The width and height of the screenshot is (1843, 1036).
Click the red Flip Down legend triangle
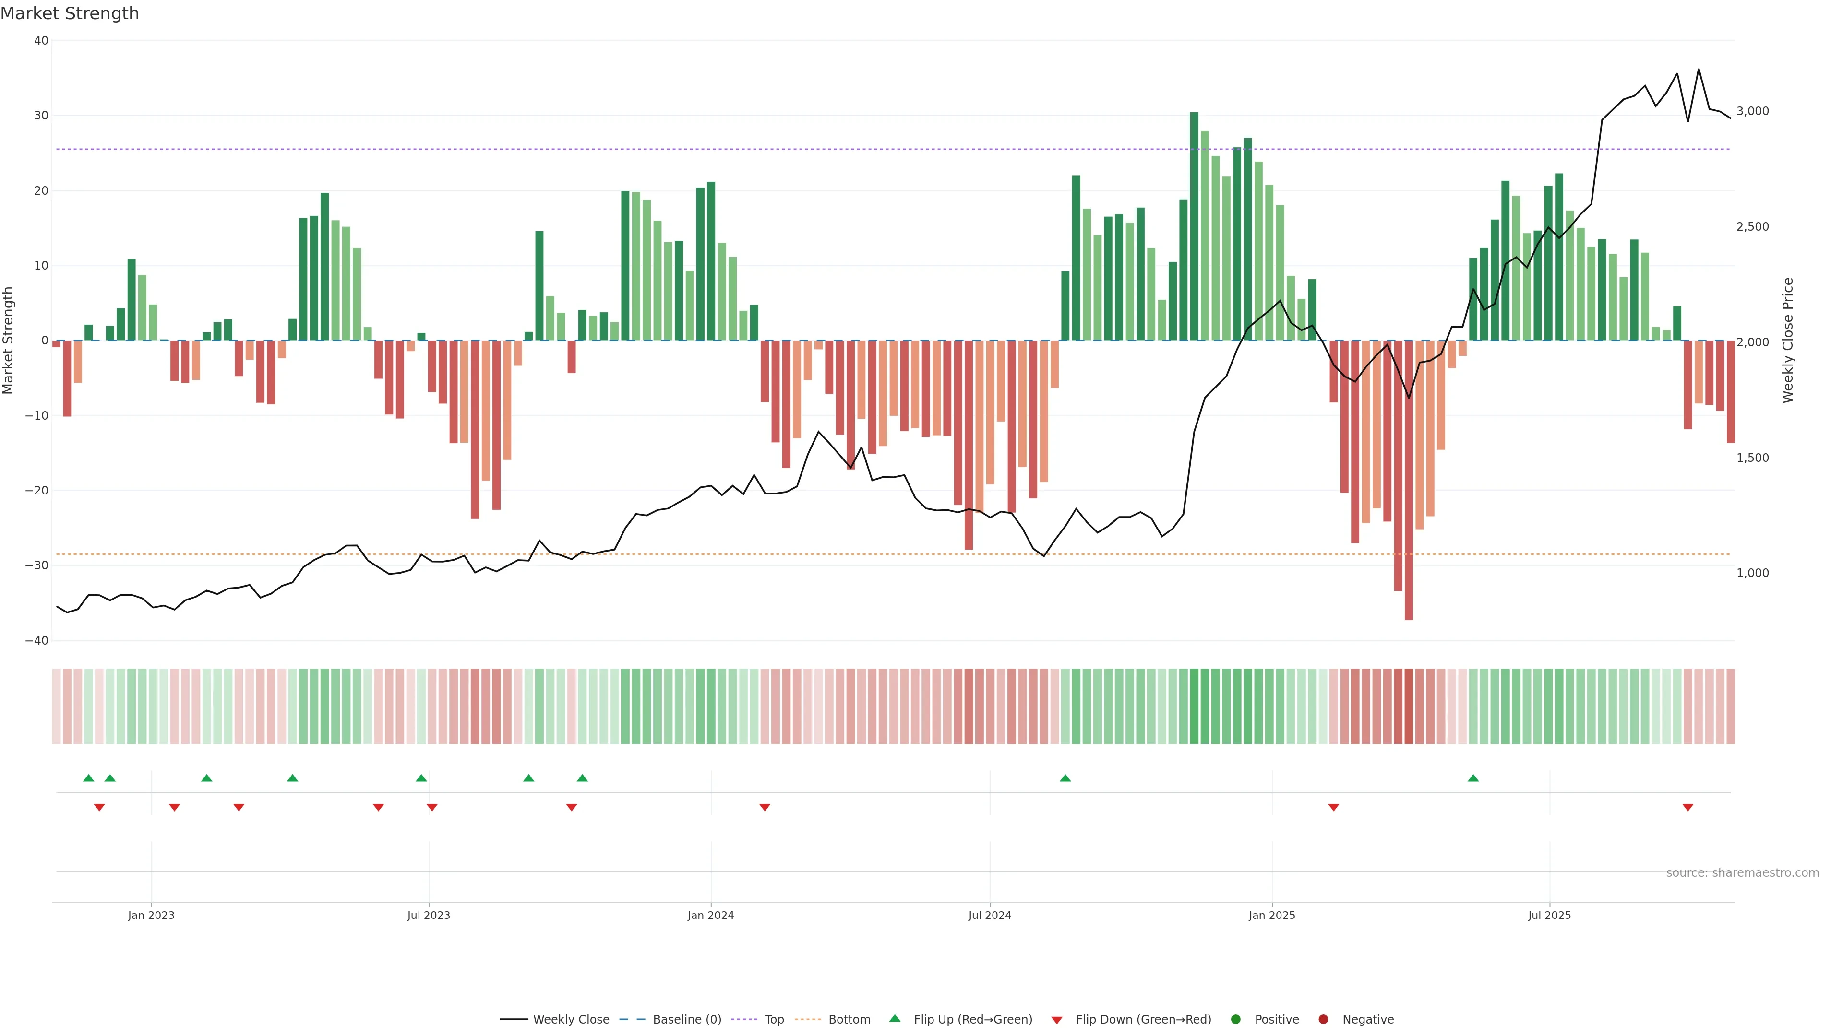1057,1020
